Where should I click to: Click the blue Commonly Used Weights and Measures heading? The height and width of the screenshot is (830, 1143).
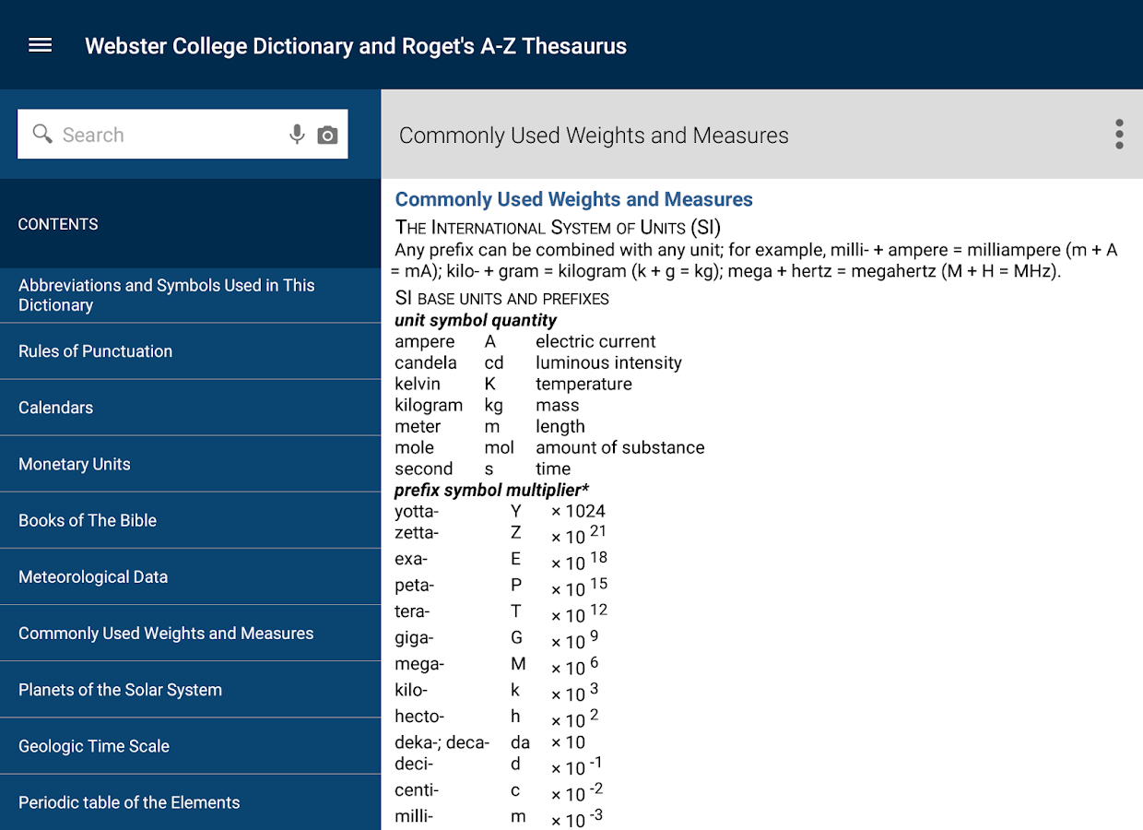[x=573, y=199]
